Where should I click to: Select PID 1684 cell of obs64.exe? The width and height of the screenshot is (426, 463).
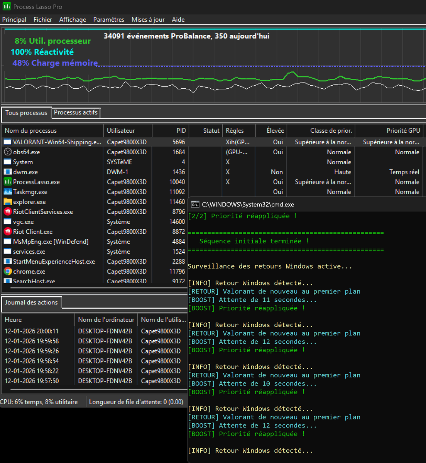[x=179, y=152]
